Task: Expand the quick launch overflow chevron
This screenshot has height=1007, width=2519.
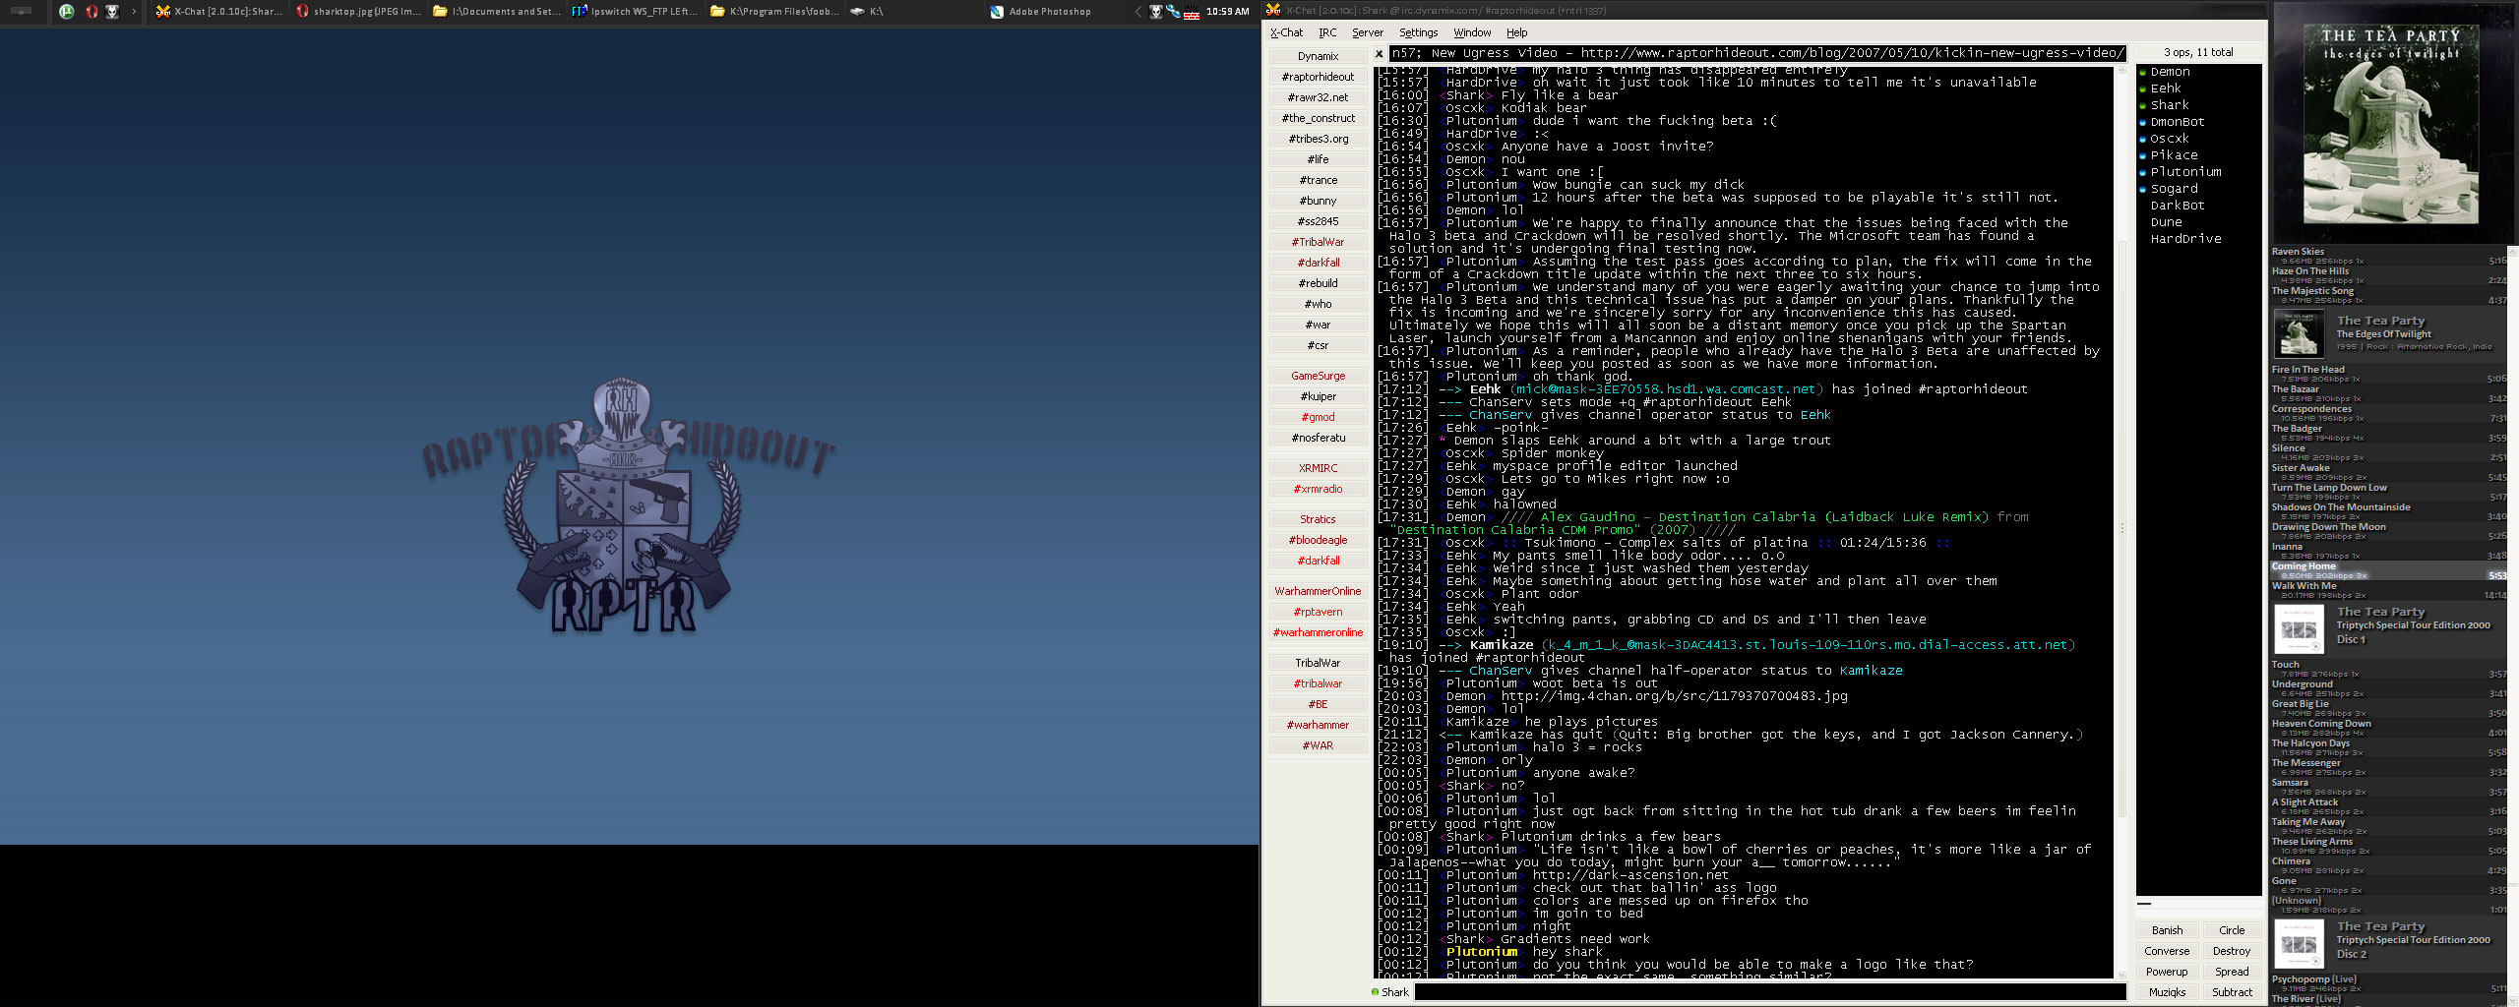Action: point(134,12)
